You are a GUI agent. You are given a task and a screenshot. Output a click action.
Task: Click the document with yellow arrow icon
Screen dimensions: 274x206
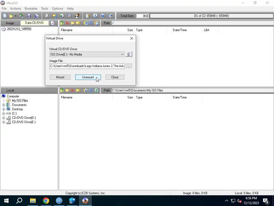point(88,16)
